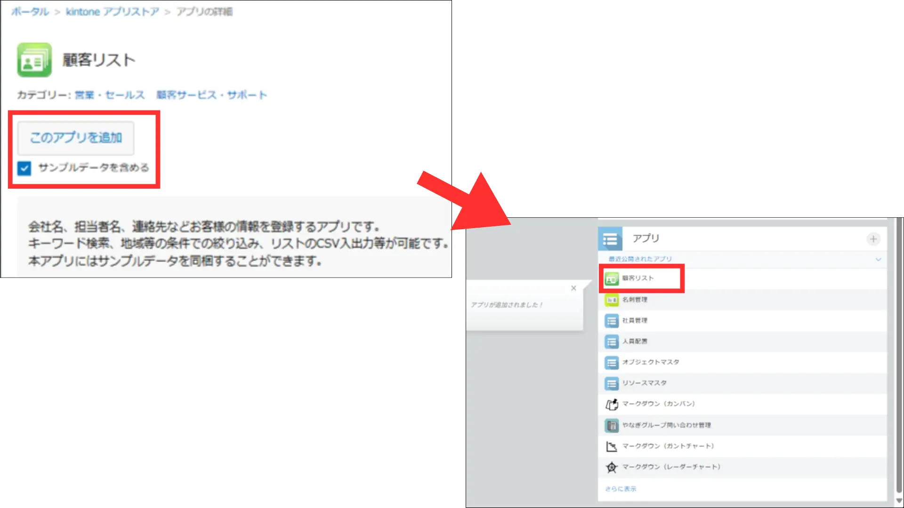Open 営業・セールス category link
Viewport: 904px width, 508px height.
(x=109, y=95)
